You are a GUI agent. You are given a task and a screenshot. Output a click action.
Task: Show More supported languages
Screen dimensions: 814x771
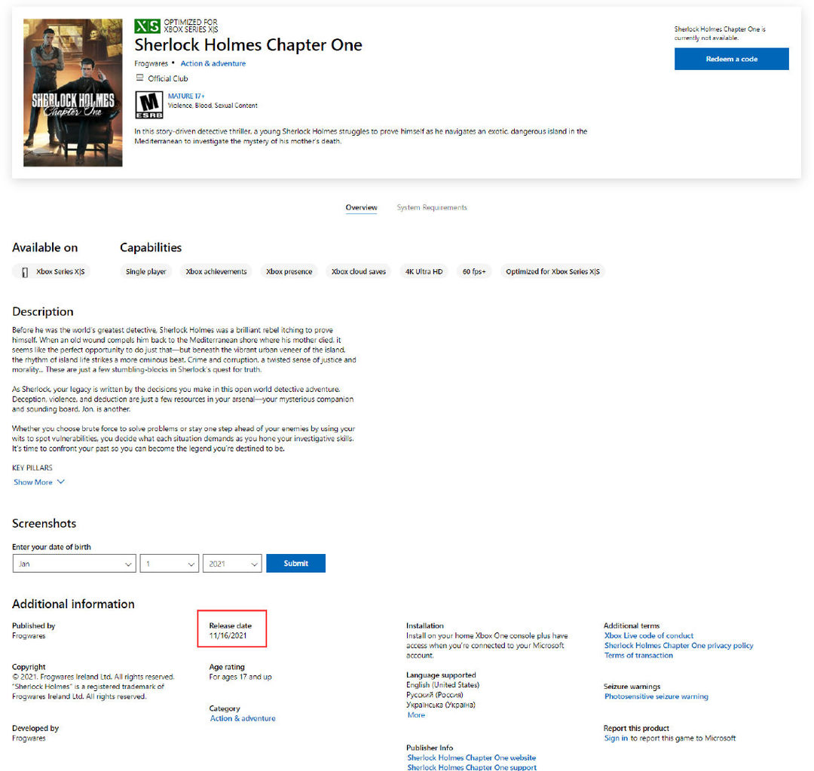(416, 715)
